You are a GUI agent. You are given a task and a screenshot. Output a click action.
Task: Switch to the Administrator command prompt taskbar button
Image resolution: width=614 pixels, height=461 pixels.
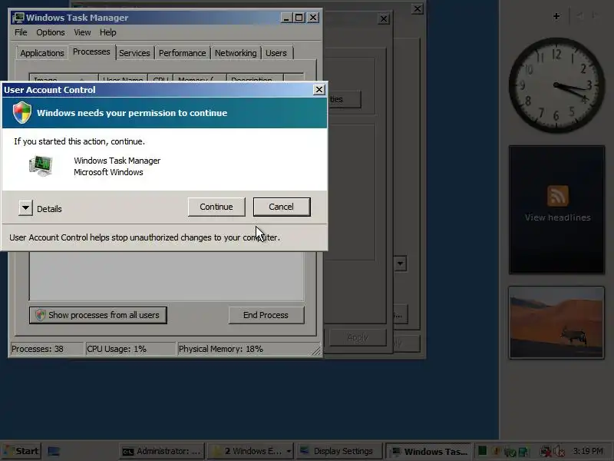pos(162,451)
